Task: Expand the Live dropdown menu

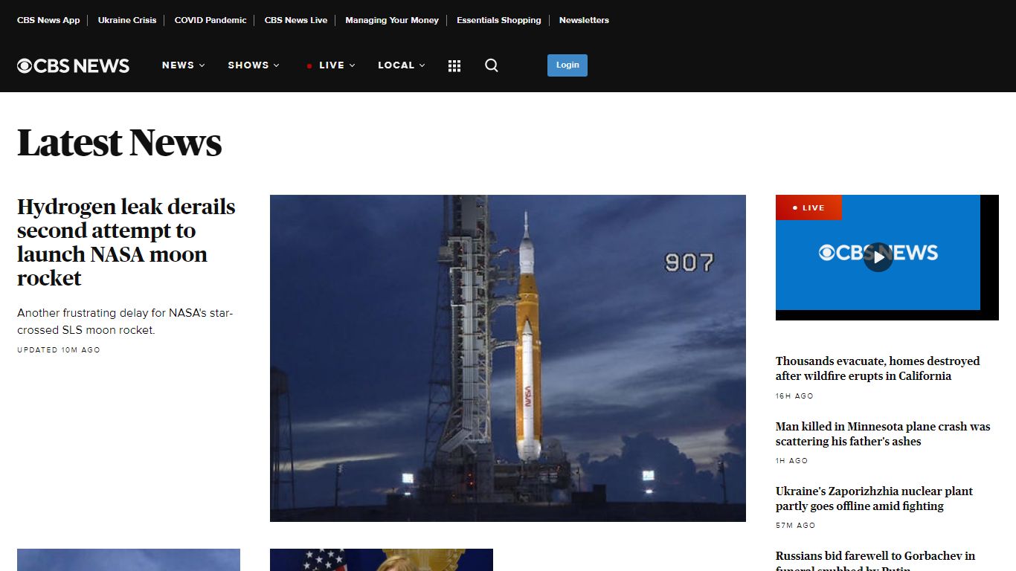Action: [x=332, y=65]
